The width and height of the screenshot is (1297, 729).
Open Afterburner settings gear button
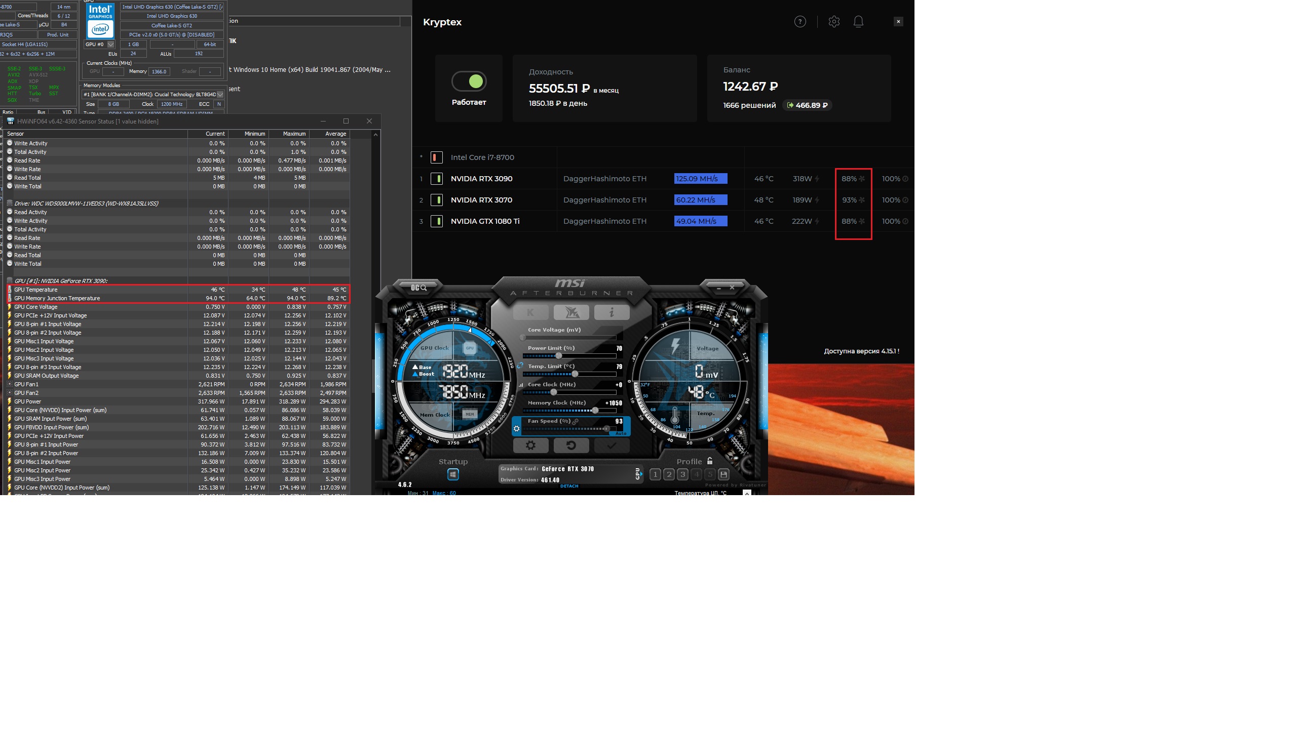[530, 445]
